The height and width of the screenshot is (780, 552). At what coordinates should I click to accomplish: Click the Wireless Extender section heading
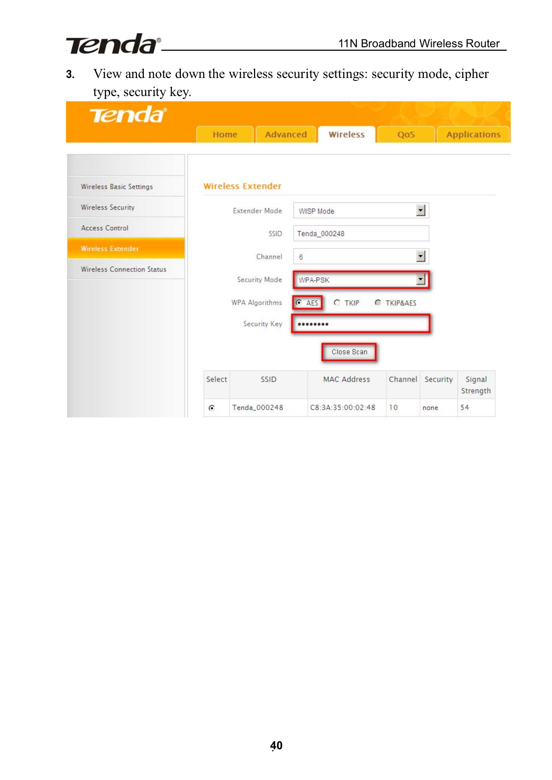coord(242,186)
